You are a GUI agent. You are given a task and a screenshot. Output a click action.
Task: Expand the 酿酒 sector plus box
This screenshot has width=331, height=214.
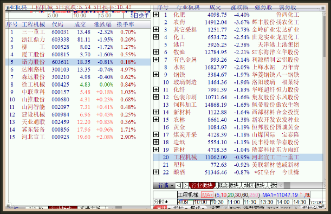click(156, 172)
